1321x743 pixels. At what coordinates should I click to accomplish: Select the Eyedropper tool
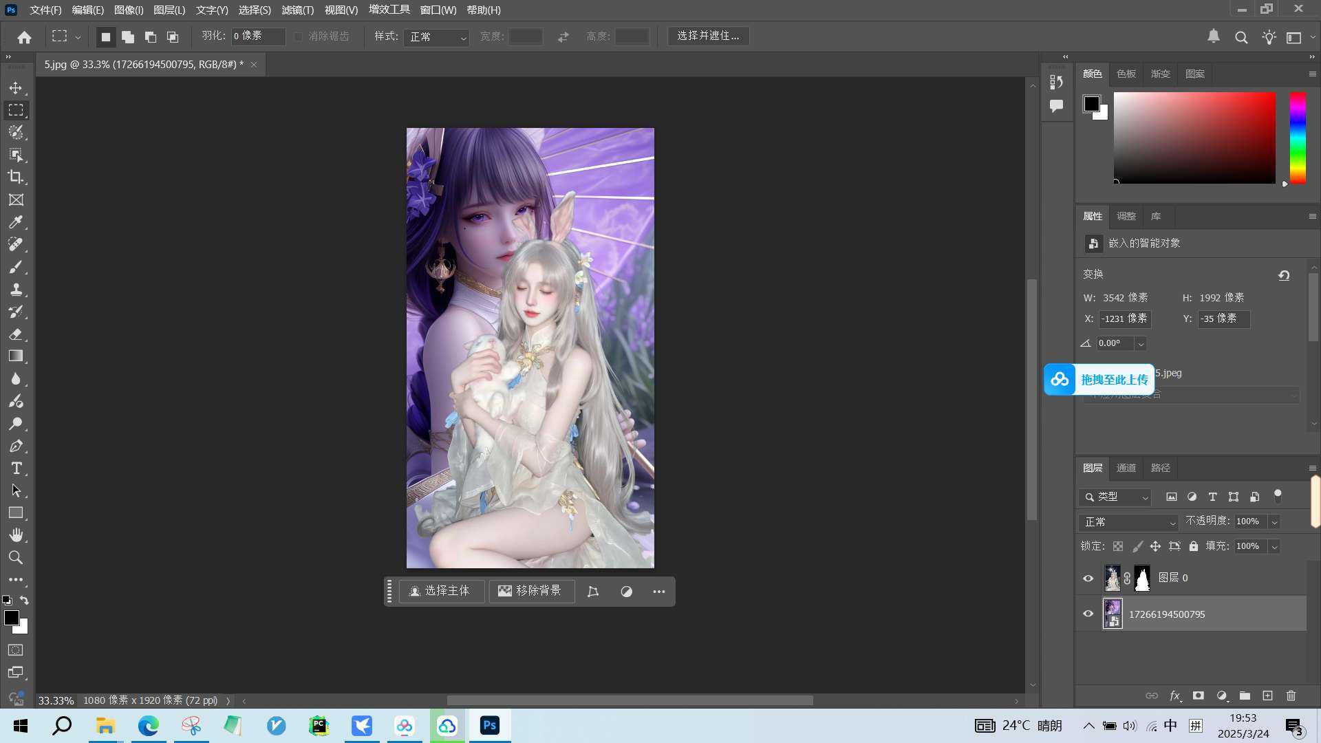16,222
